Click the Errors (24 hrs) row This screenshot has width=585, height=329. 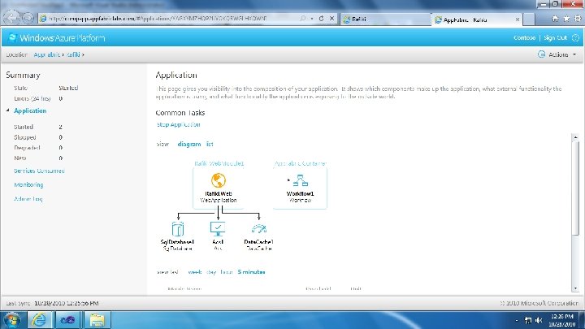[38, 98]
